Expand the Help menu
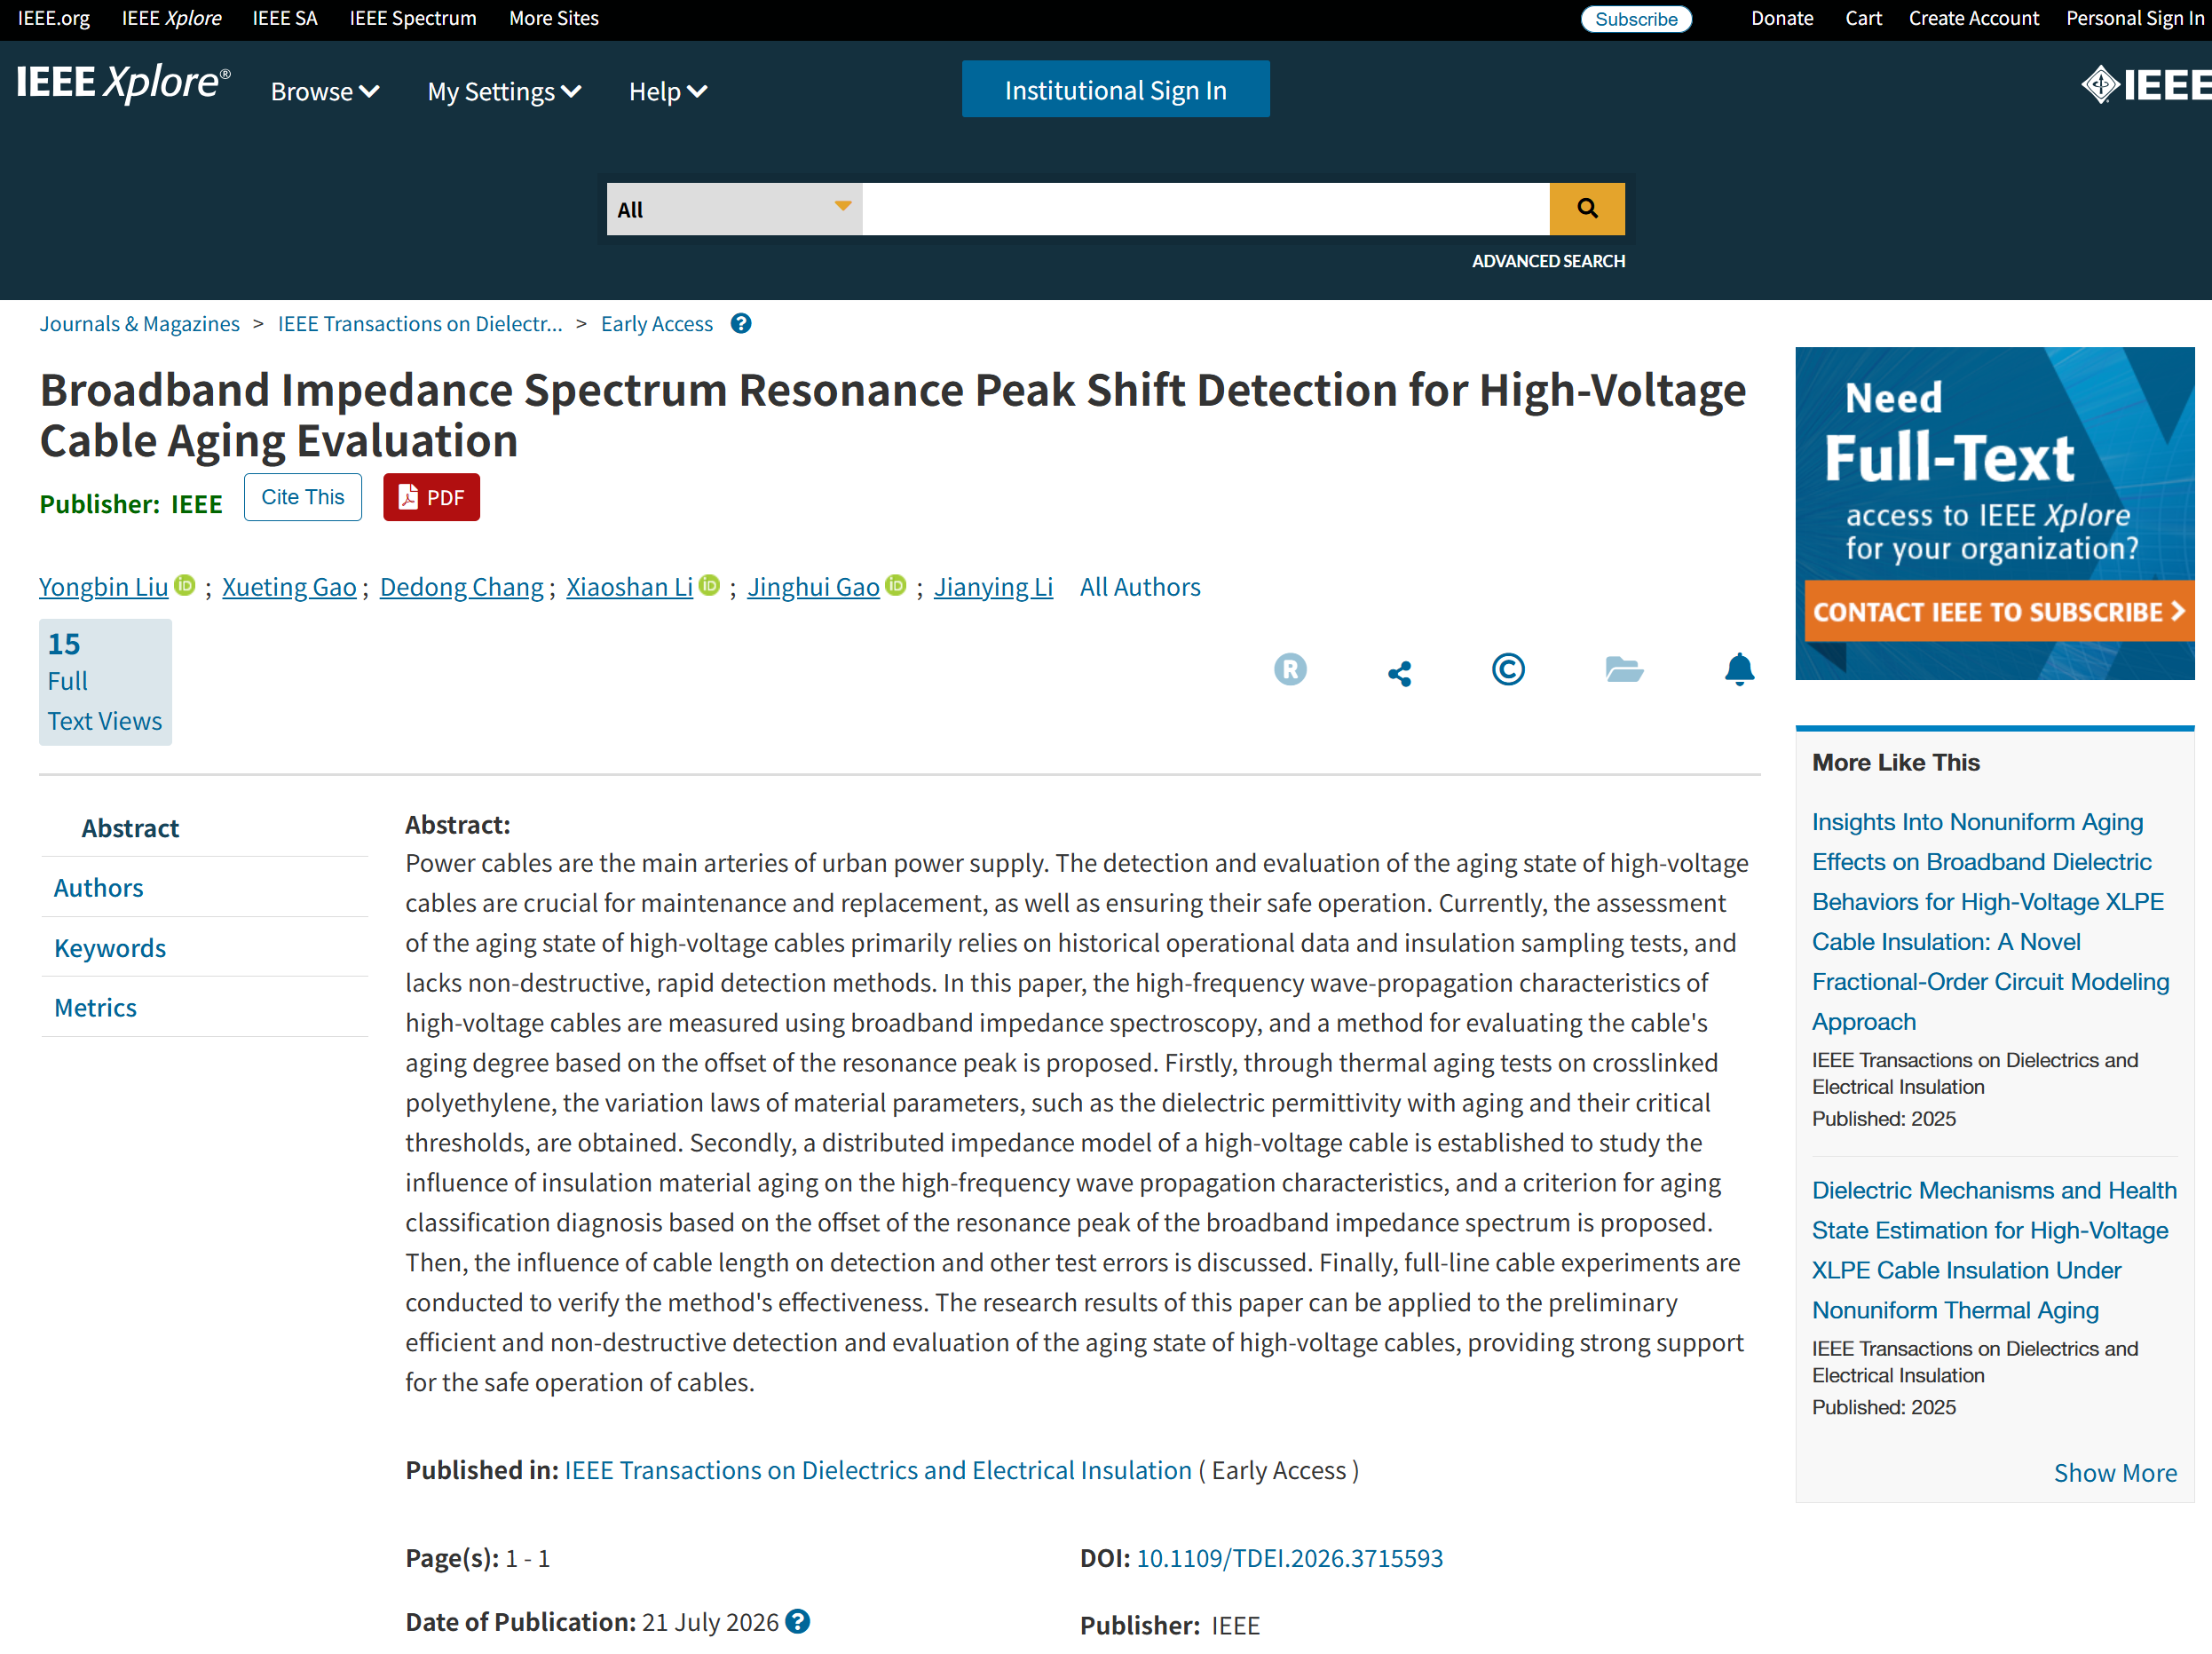 [x=668, y=91]
